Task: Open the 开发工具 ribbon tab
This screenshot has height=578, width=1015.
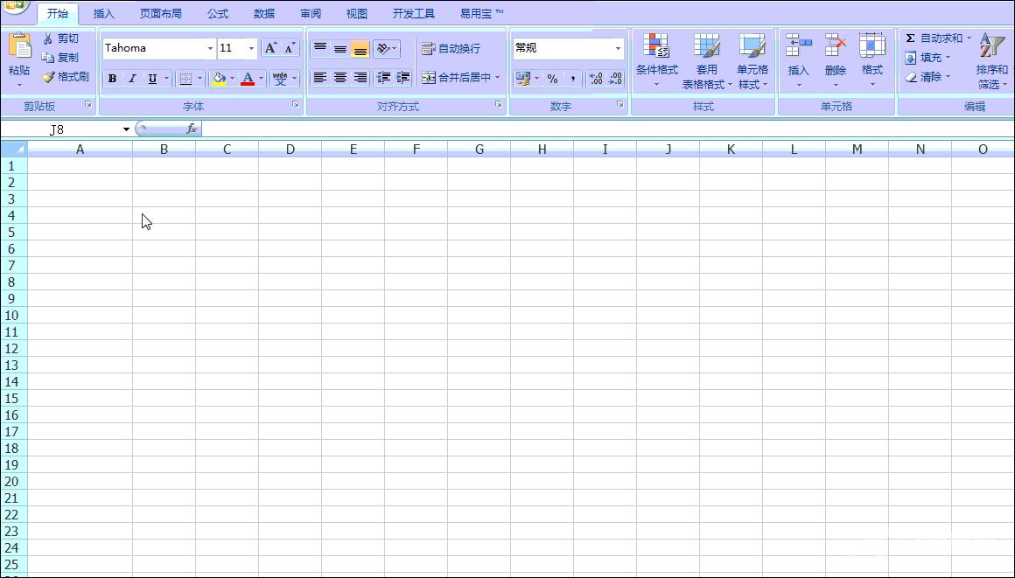Action: pyautogui.click(x=413, y=13)
